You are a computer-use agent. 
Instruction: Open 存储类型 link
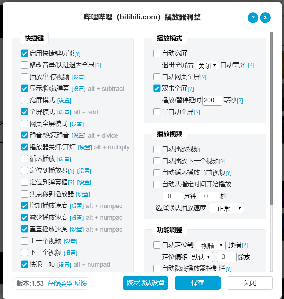[x=60, y=283]
